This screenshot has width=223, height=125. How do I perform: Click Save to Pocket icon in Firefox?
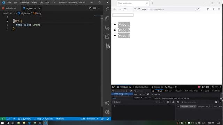coord(208,9)
